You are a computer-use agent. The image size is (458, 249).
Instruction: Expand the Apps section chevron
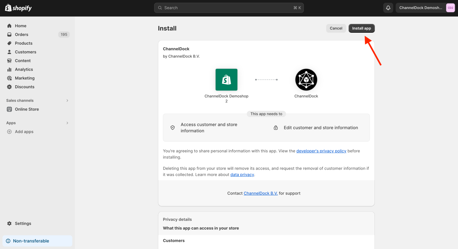[67, 123]
